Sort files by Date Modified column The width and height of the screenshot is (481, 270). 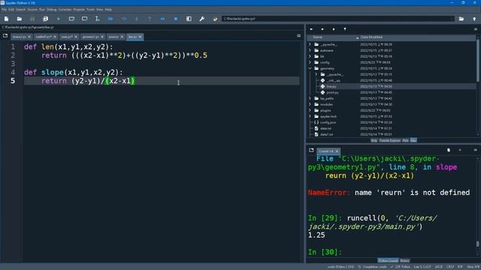[x=371, y=37]
